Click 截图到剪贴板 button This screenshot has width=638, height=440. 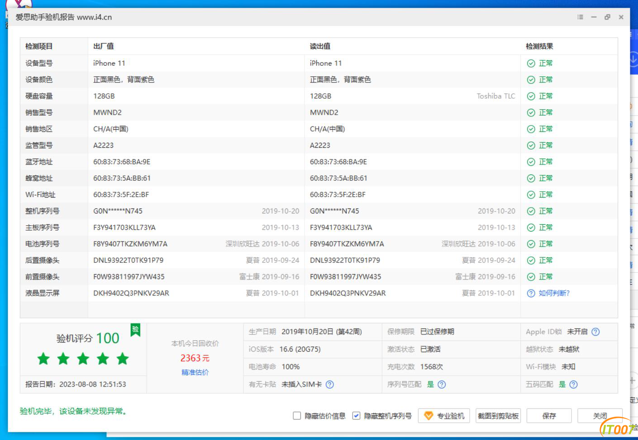click(x=498, y=416)
